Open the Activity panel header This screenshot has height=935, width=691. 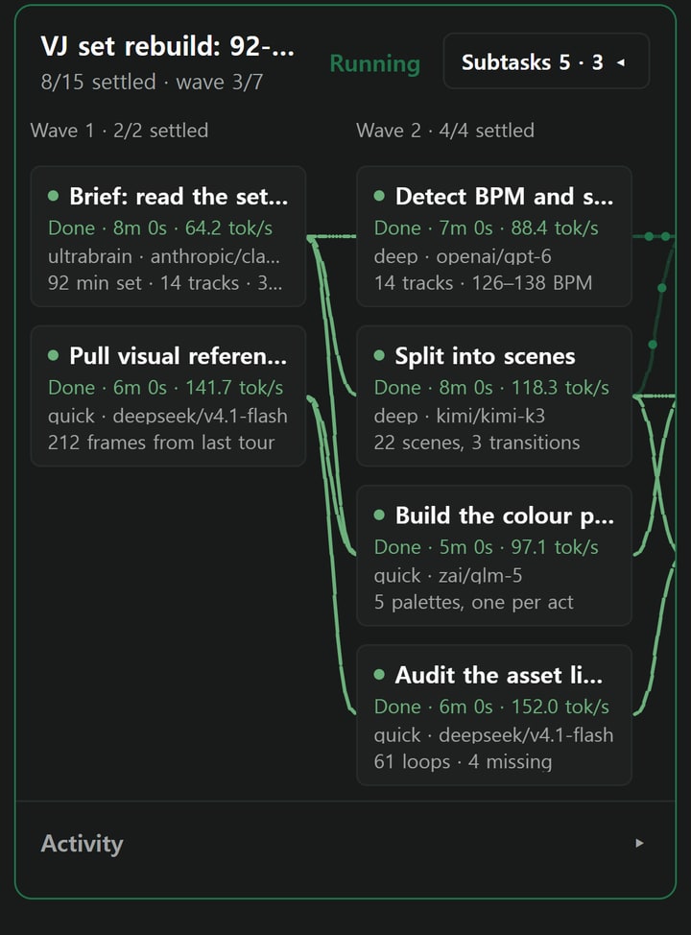click(345, 843)
